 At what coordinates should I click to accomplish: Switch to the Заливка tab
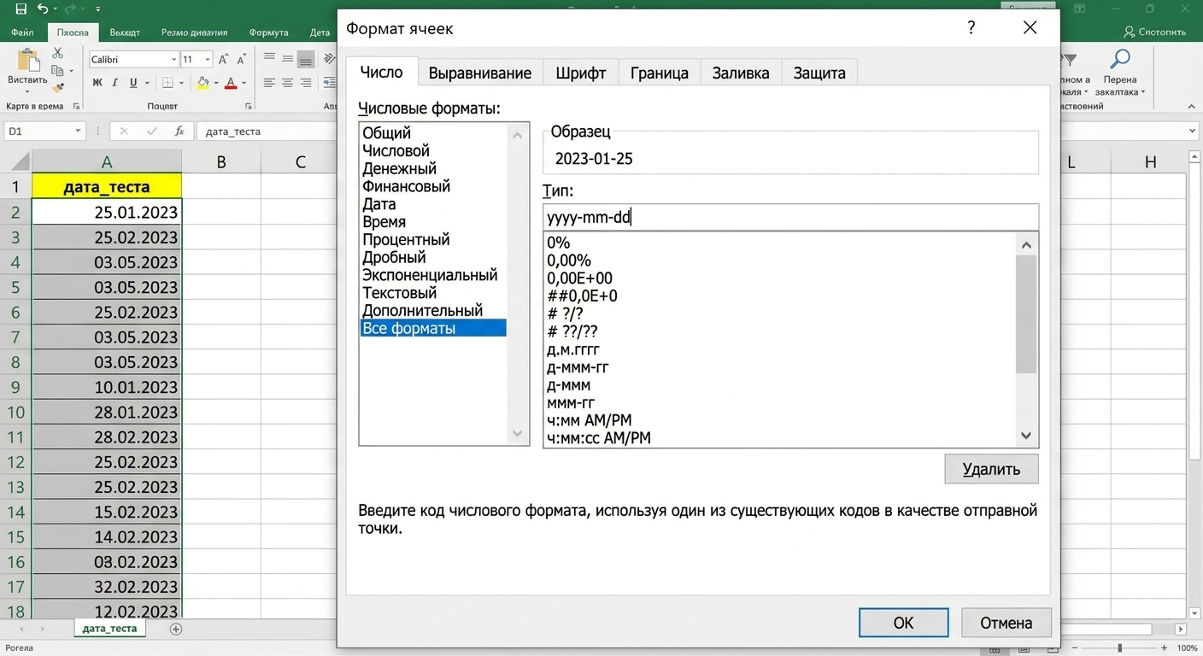pos(741,73)
